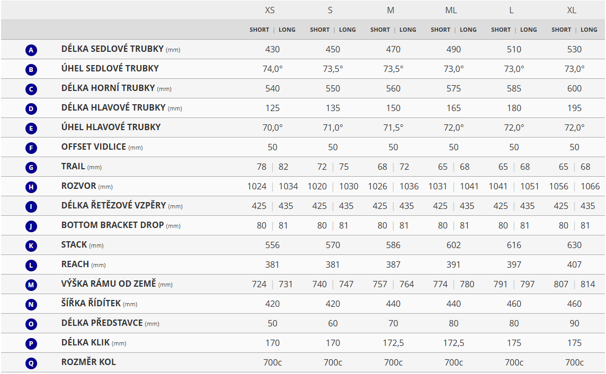The image size is (606, 374).
Task: Click the blue D marker icon
Action: (31, 108)
